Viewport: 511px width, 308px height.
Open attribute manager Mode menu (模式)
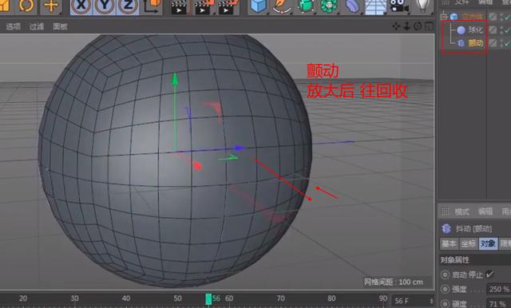(x=461, y=211)
